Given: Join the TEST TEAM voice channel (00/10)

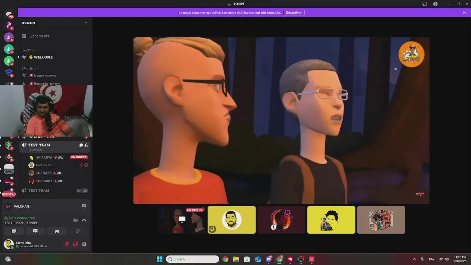Looking at the screenshot, I should (x=54, y=191).
